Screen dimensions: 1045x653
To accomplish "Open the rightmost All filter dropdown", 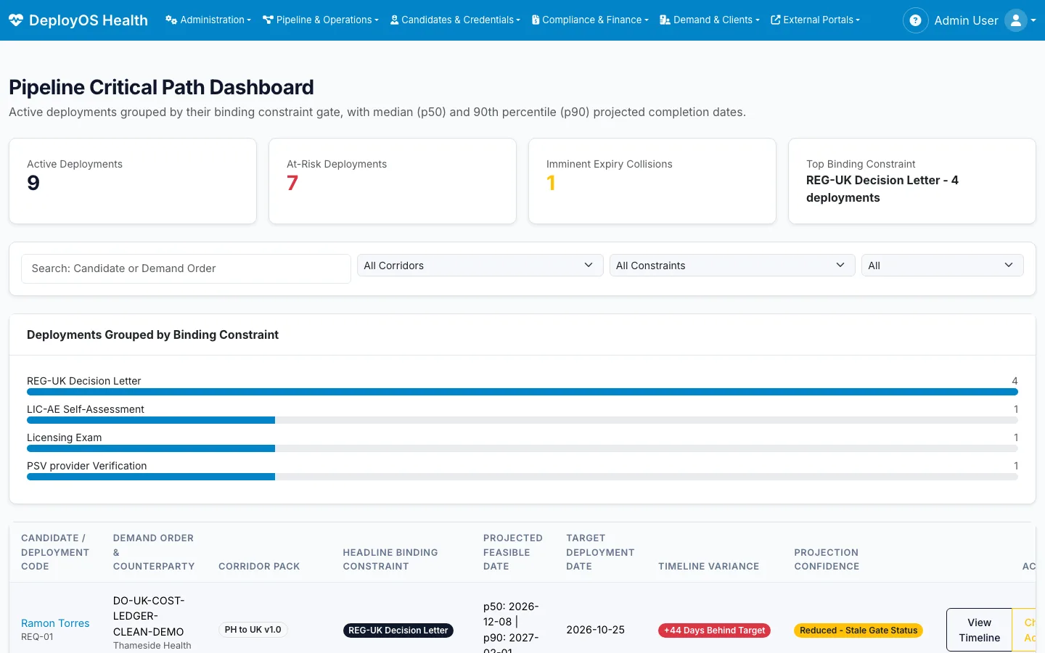I will [x=943, y=266].
